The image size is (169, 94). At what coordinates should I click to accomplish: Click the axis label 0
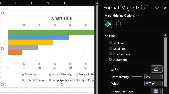point(8,68)
